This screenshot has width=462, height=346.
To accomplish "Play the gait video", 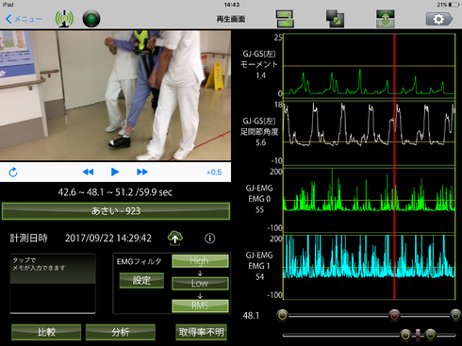I will [115, 172].
